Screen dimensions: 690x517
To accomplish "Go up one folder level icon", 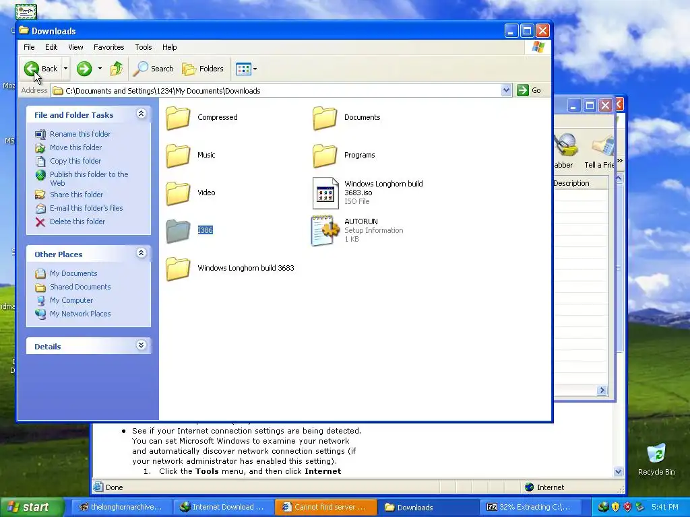I will 116,69.
